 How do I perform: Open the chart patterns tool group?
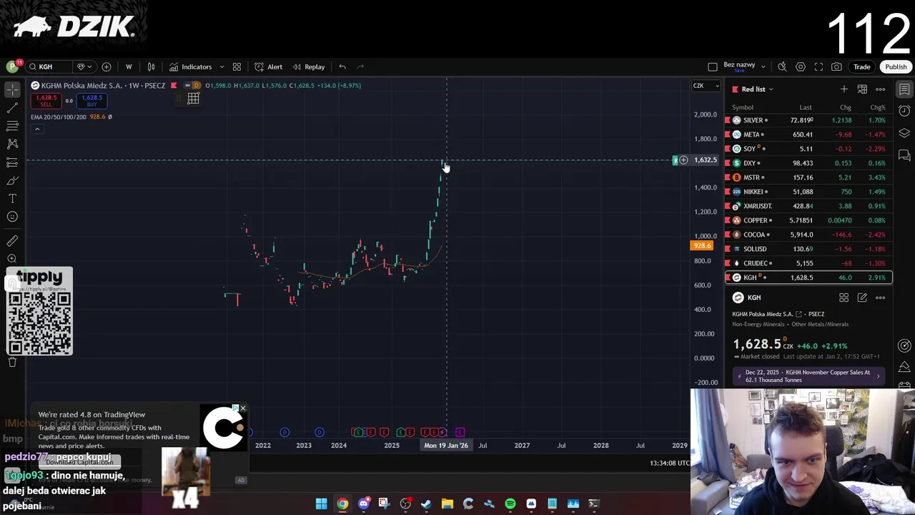tap(12, 144)
